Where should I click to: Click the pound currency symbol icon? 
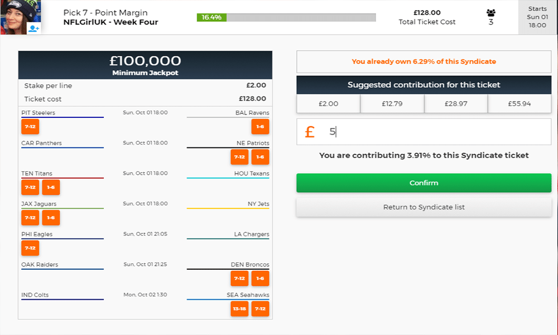point(310,132)
